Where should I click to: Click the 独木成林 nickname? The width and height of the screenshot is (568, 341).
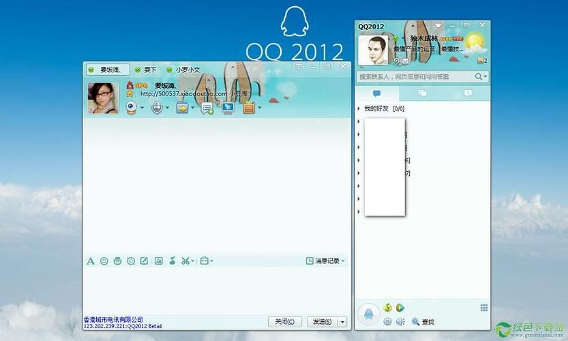pyautogui.click(x=424, y=38)
